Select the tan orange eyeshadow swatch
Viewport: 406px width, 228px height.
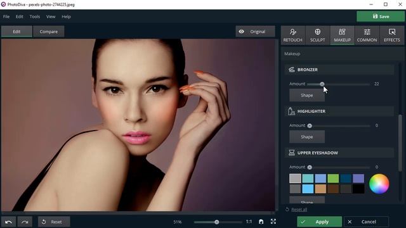(x=320, y=189)
